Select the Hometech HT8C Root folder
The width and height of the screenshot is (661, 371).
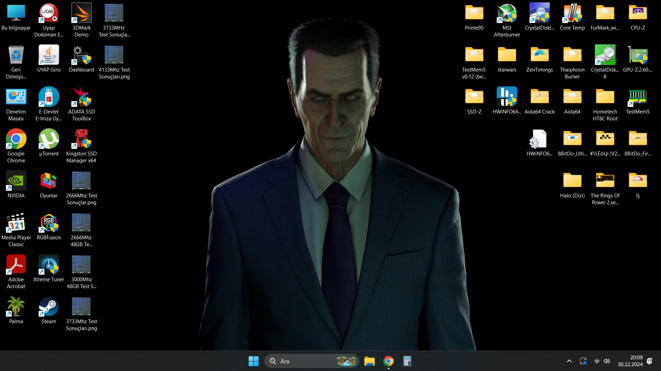pyautogui.click(x=605, y=105)
